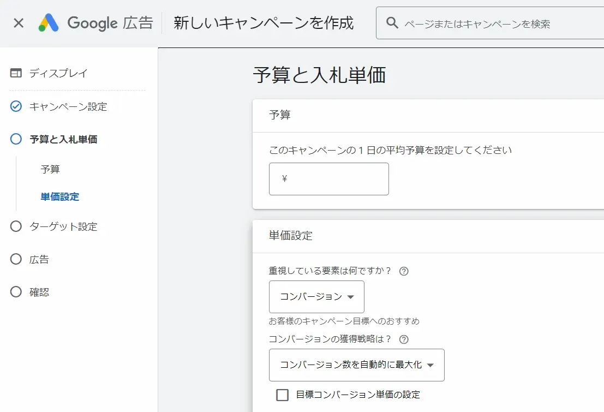Viewport: 604px width, 412px height.
Task: Click the お客様のキャンペーン目標へのおすすめ note
Action: (344, 321)
